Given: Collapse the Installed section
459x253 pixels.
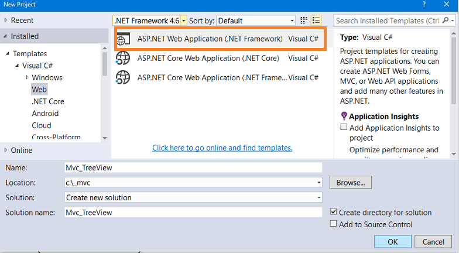Looking at the screenshot, I should tap(5, 36).
